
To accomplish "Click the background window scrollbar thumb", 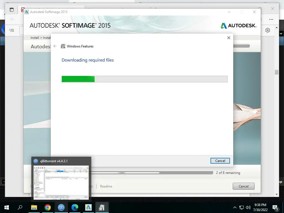I will pos(277,72).
